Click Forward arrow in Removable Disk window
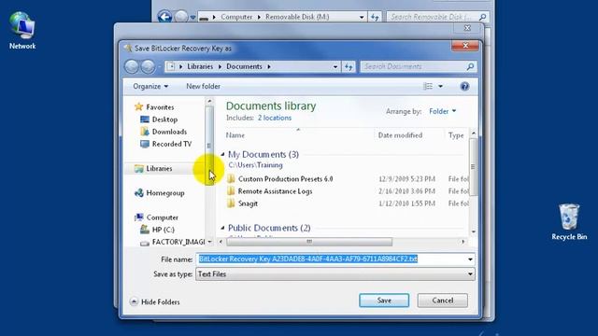 [181, 17]
